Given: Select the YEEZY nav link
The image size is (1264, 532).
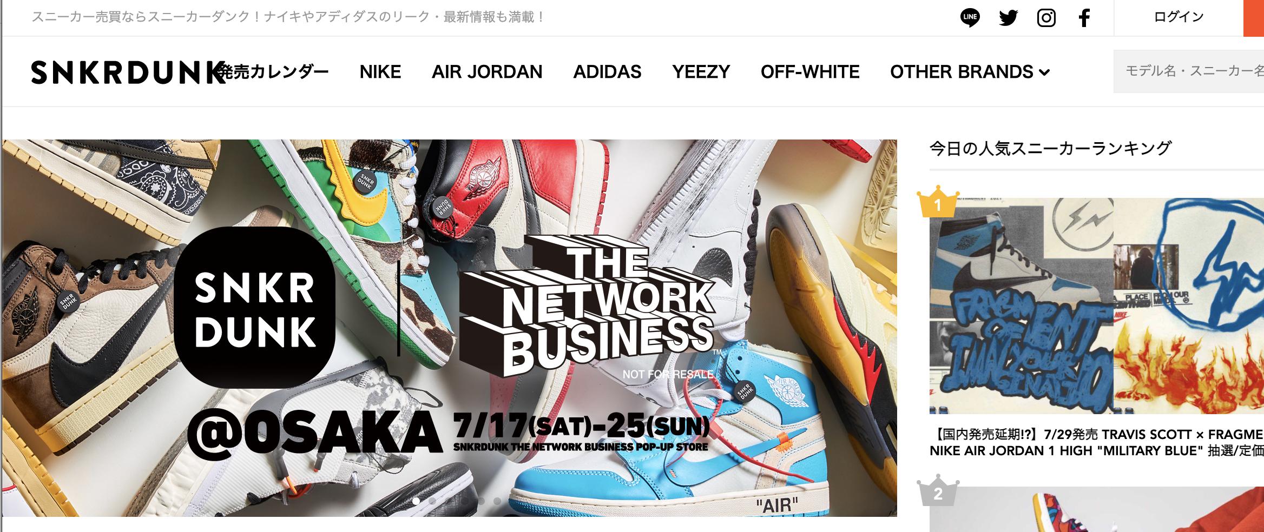Looking at the screenshot, I should (x=701, y=72).
